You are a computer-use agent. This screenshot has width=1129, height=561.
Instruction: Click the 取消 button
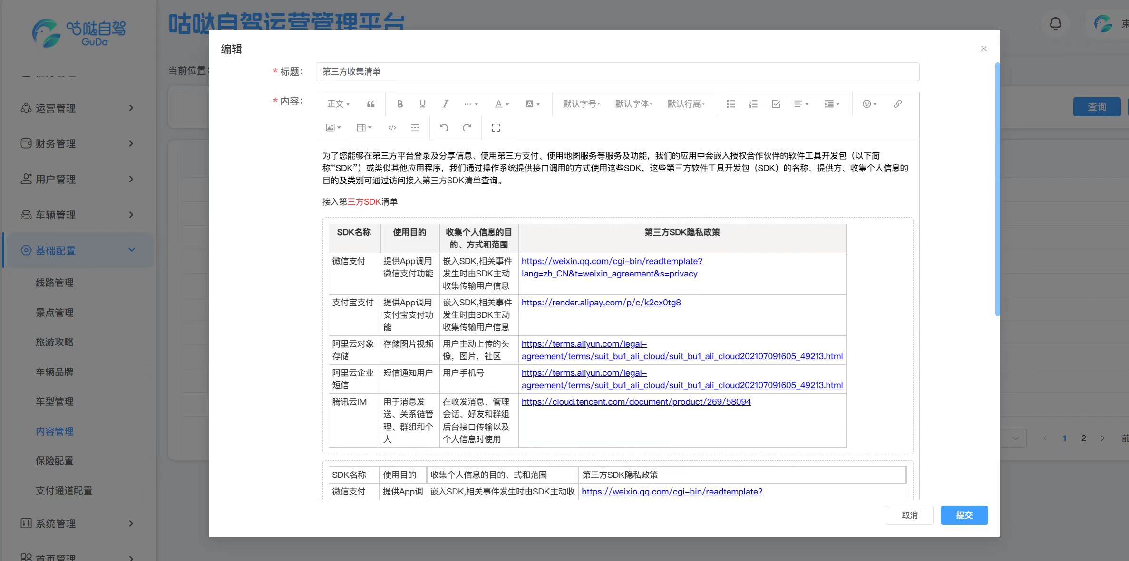pyautogui.click(x=909, y=515)
